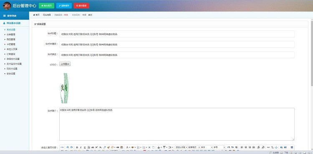Open 支付宝支付设置 in the sidebar
Viewport: 313px width, 154px height.
click(x=14, y=64)
